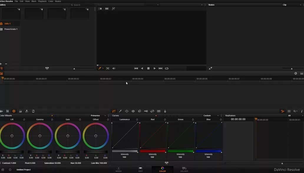Screen dimensions: 304x173
Task: Select the Stills 1 album
Action: (x=10, y=24)
